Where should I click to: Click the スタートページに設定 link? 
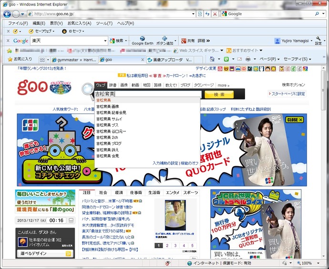[287, 94]
